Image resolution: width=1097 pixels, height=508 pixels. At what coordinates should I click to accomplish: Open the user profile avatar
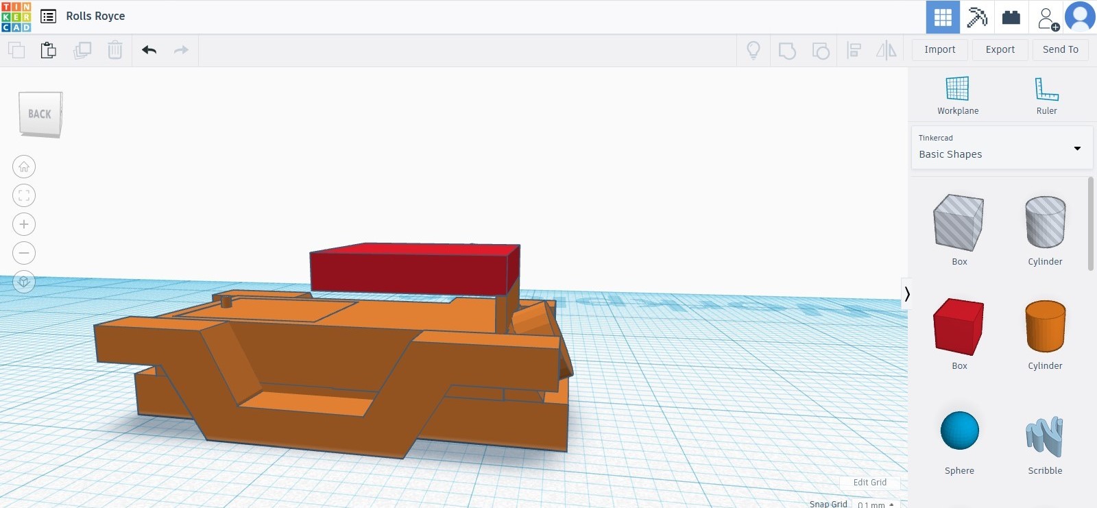tap(1080, 17)
